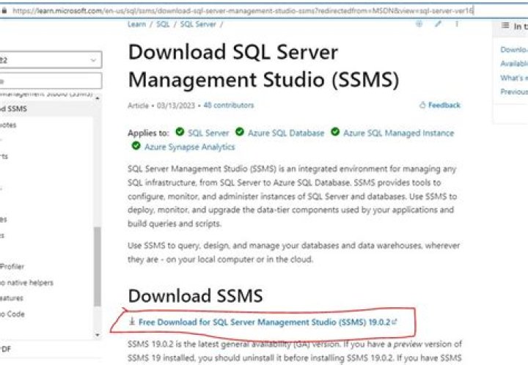528x365 pixels.
Task: Go to the SQL Server breadcrumb
Action: point(197,24)
